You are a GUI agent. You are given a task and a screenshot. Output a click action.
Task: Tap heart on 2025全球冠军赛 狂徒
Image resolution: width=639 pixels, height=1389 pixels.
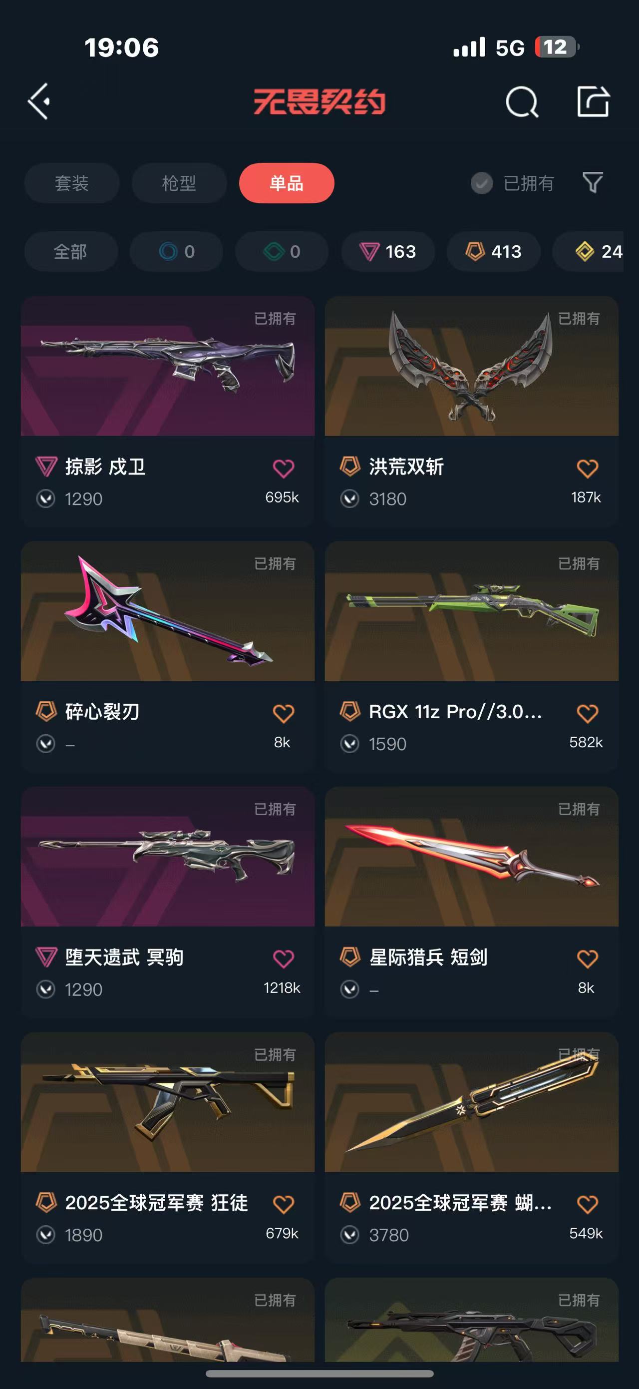coord(284,1204)
